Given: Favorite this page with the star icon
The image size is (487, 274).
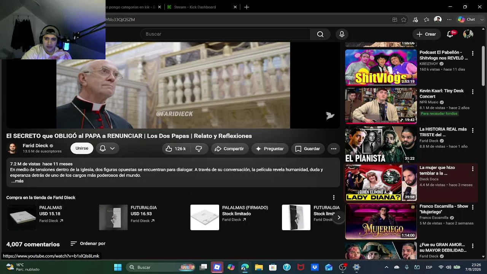Looking at the screenshot, I should coord(404,19).
